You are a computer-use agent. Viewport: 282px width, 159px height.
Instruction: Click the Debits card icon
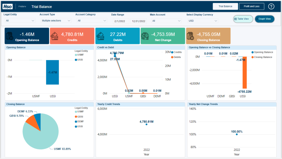coord(100,36)
